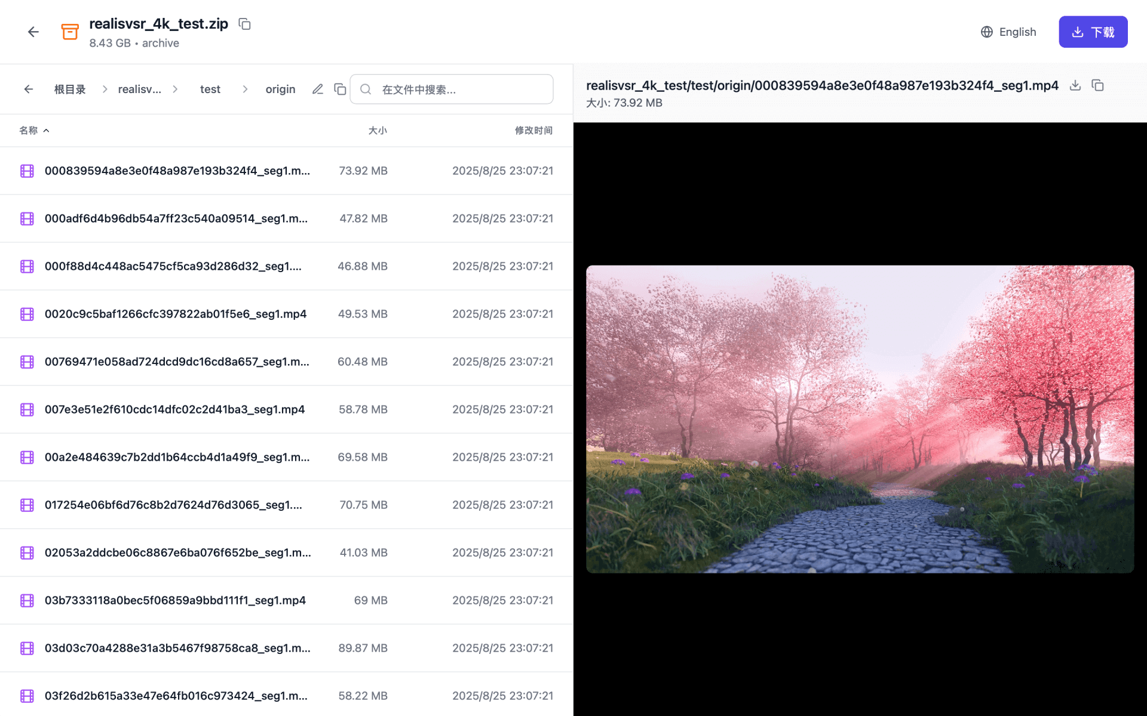Click the copy path icon next to the pencil

tap(340, 88)
